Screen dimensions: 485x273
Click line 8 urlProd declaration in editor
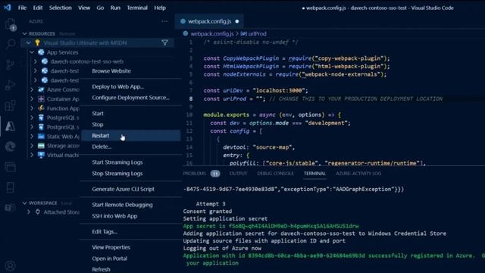323,99
